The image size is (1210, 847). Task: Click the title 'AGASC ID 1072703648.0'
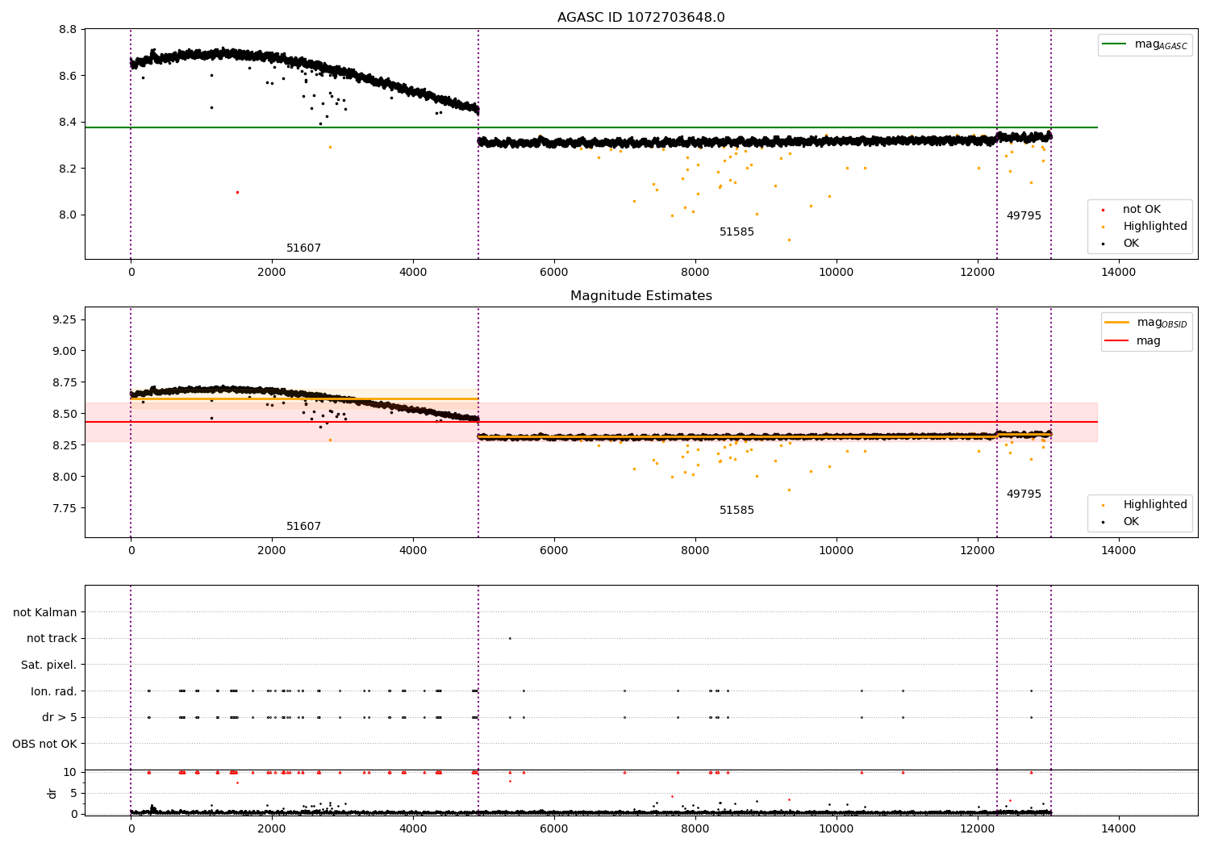(x=640, y=18)
